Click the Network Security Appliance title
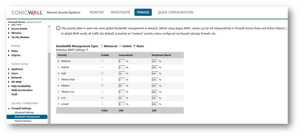 (63, 13)
